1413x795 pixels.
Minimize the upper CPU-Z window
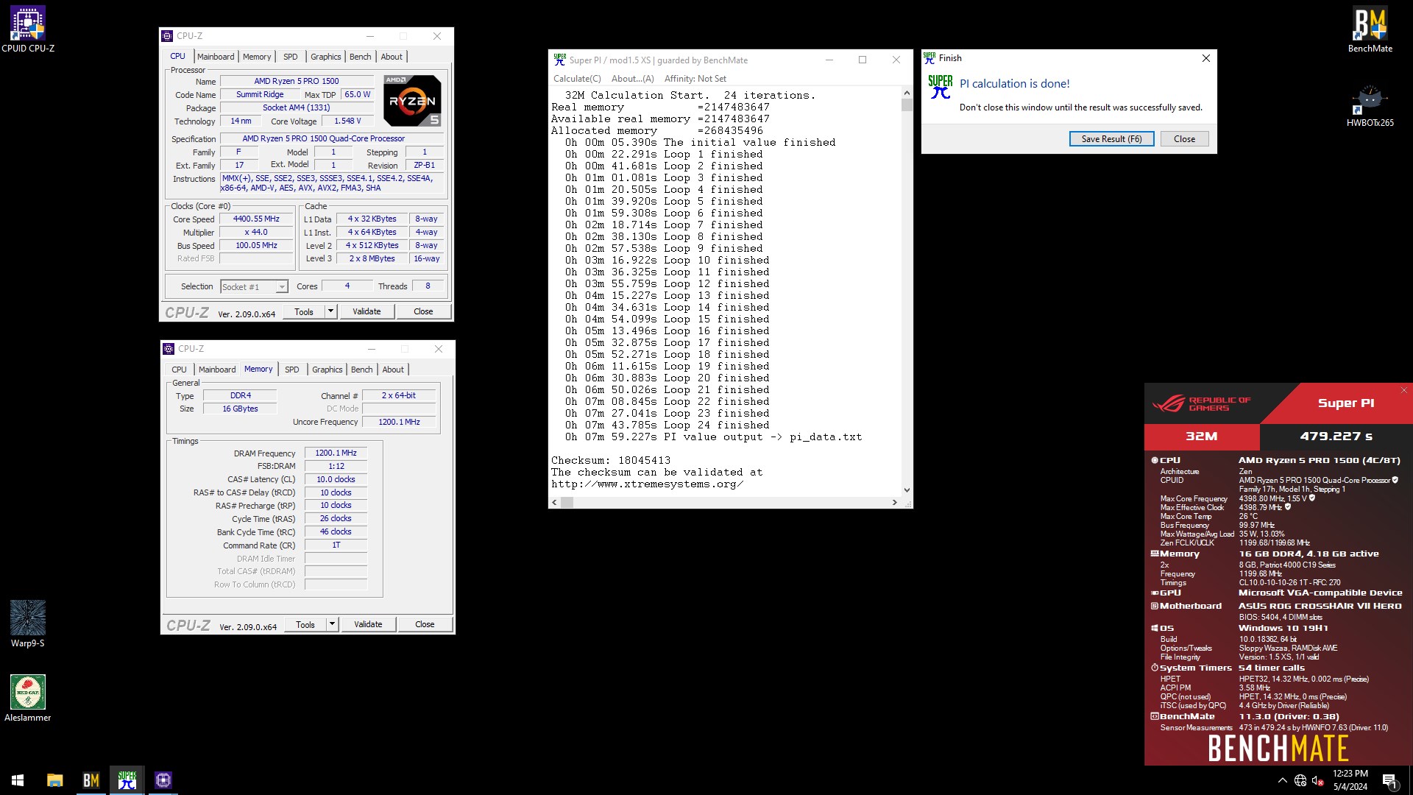click(370, 36)
